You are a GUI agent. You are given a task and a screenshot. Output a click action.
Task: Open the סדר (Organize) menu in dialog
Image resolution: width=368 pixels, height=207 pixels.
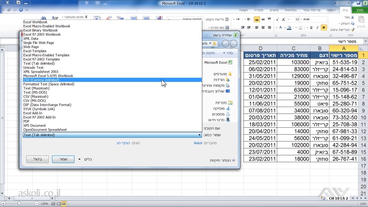coord(228,53)
